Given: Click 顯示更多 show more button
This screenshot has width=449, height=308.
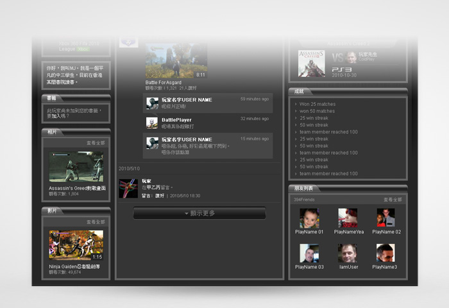Looking at the screenshot, I should point(199,213).
